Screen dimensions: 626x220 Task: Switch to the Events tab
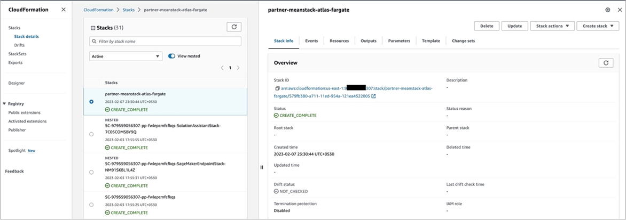(x=311, y=41)
